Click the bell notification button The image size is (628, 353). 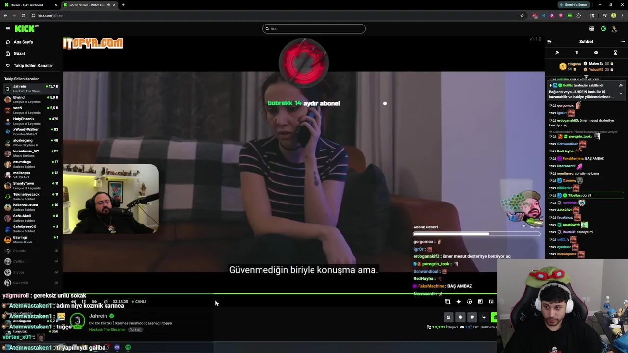click(x=460, y=317)
